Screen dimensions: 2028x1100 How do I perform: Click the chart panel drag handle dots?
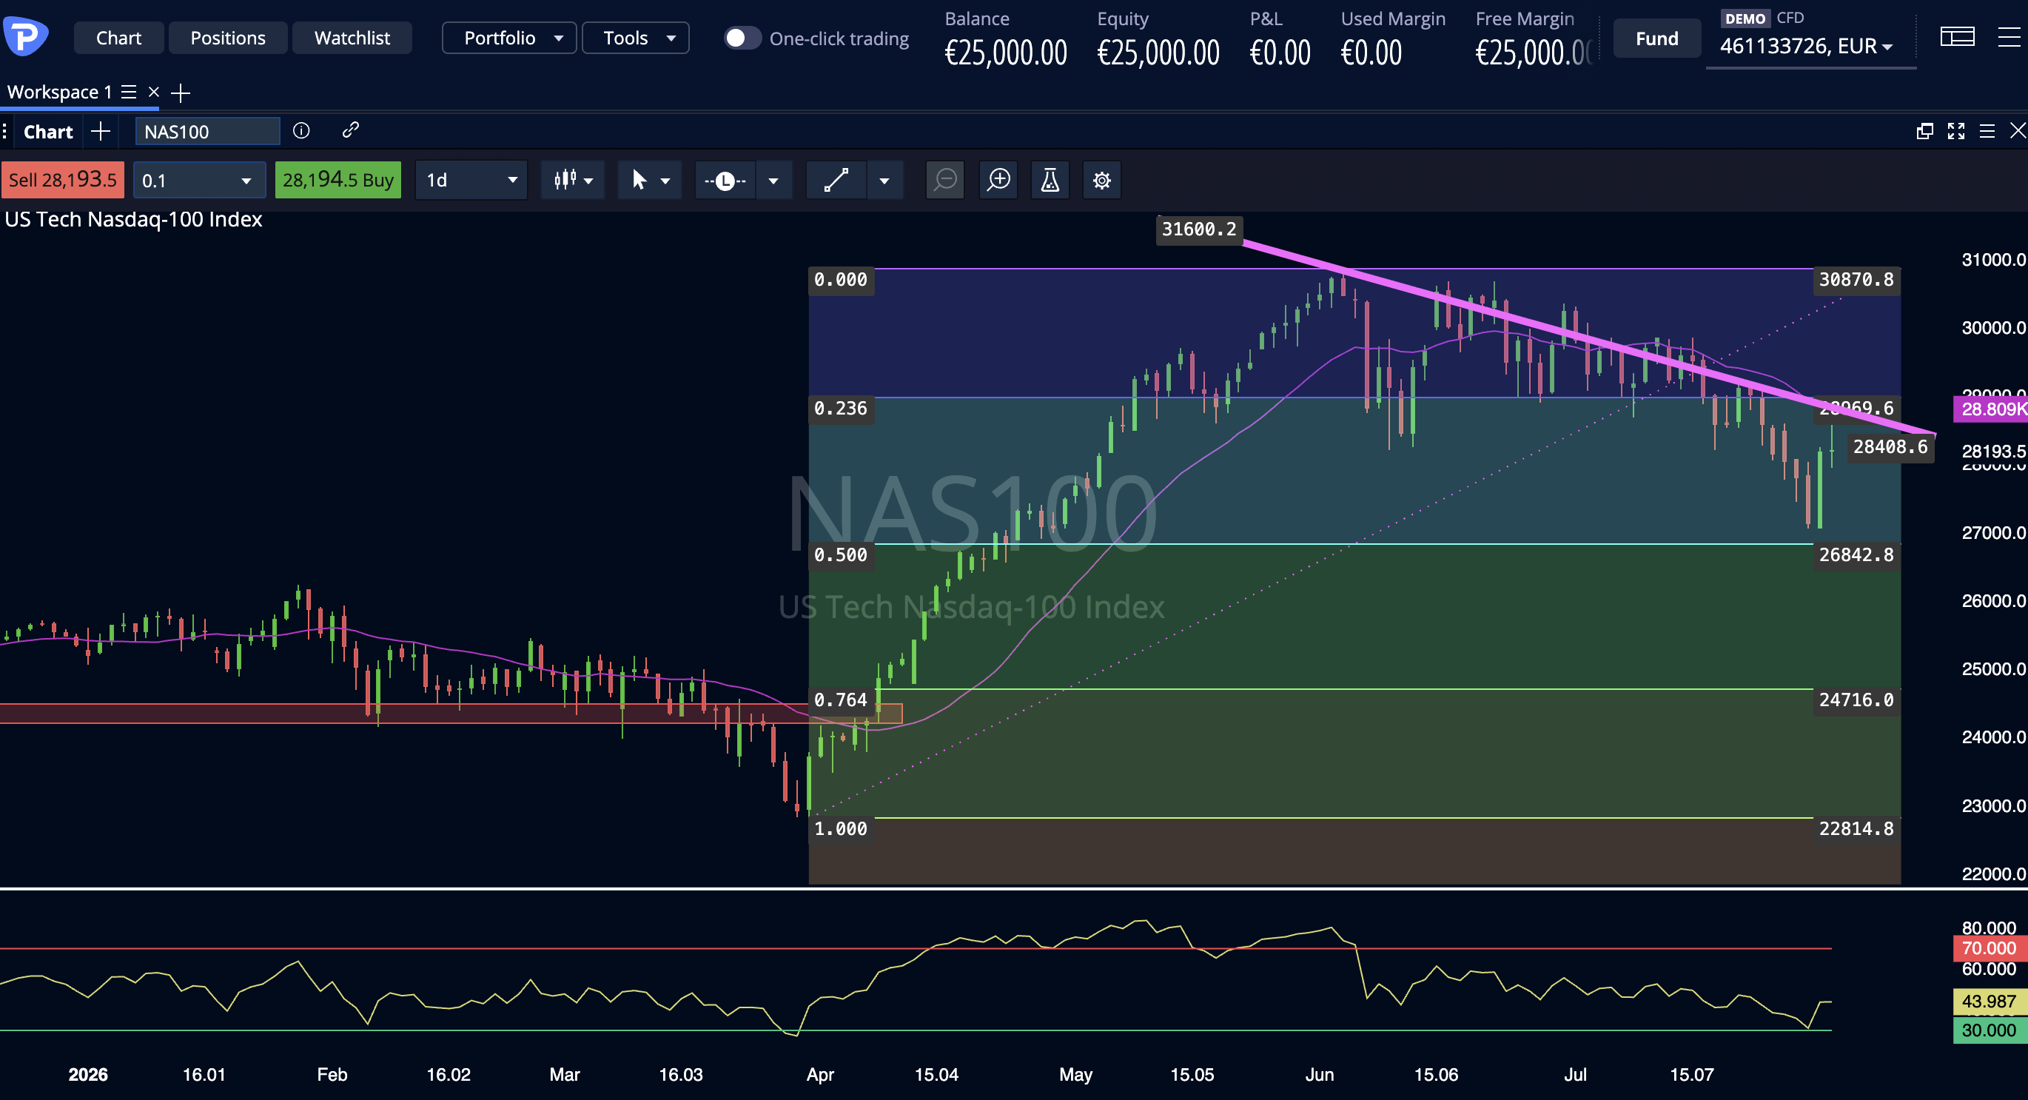pos(4,131)
